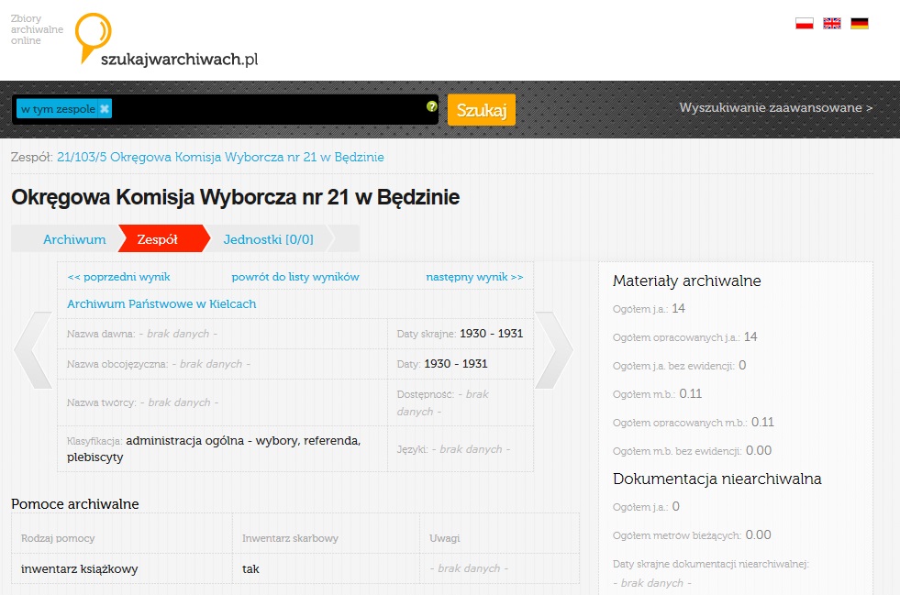
Task: Go to next record with right arrow
Action: pos(554,350)
